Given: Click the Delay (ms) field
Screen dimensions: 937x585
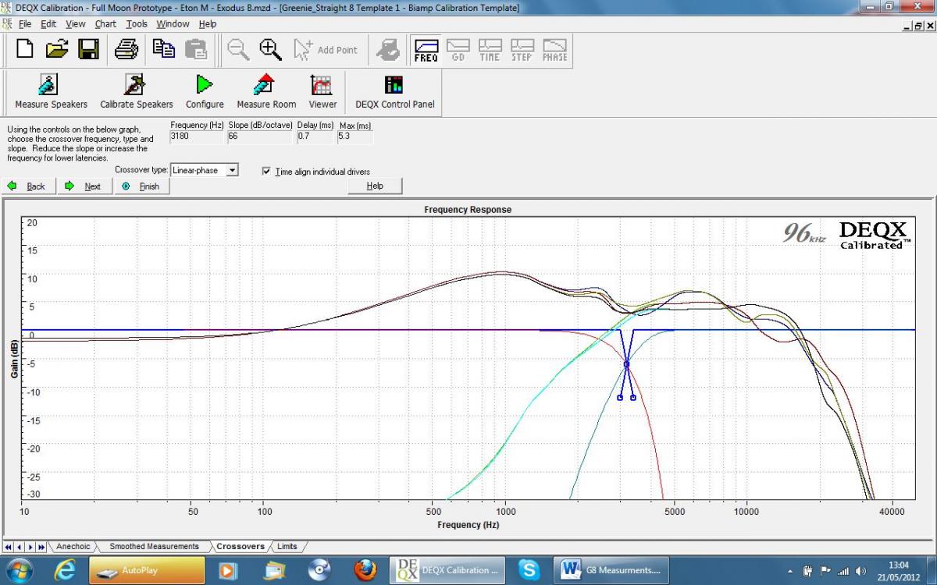Looking at the screenshot, I should 315,136.
